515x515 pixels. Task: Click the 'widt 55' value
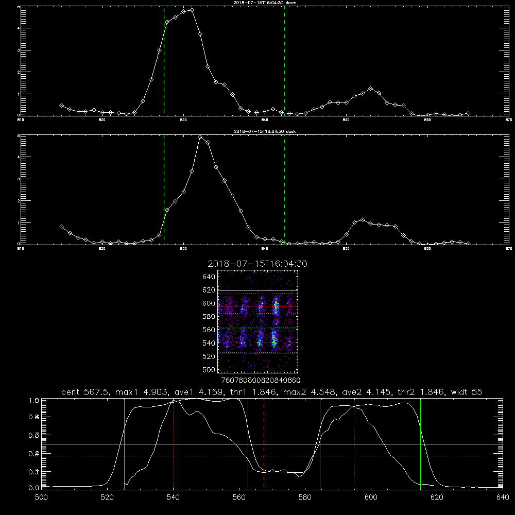(467, 392)
